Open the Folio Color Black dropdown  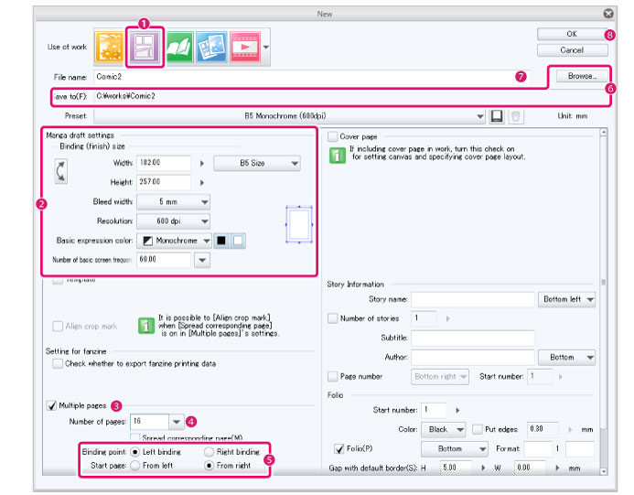(443, 429)
